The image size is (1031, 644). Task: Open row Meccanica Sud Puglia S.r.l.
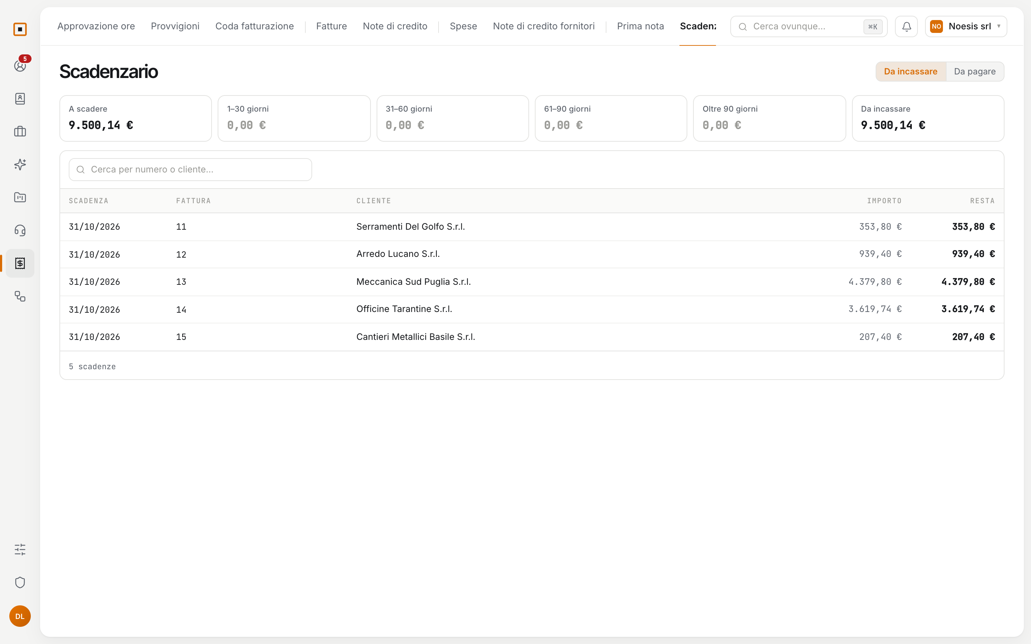tap(532, 282)
